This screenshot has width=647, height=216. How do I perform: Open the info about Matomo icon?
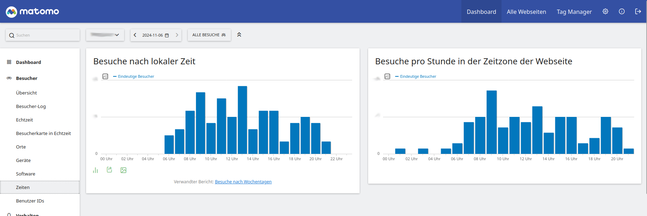622,11
